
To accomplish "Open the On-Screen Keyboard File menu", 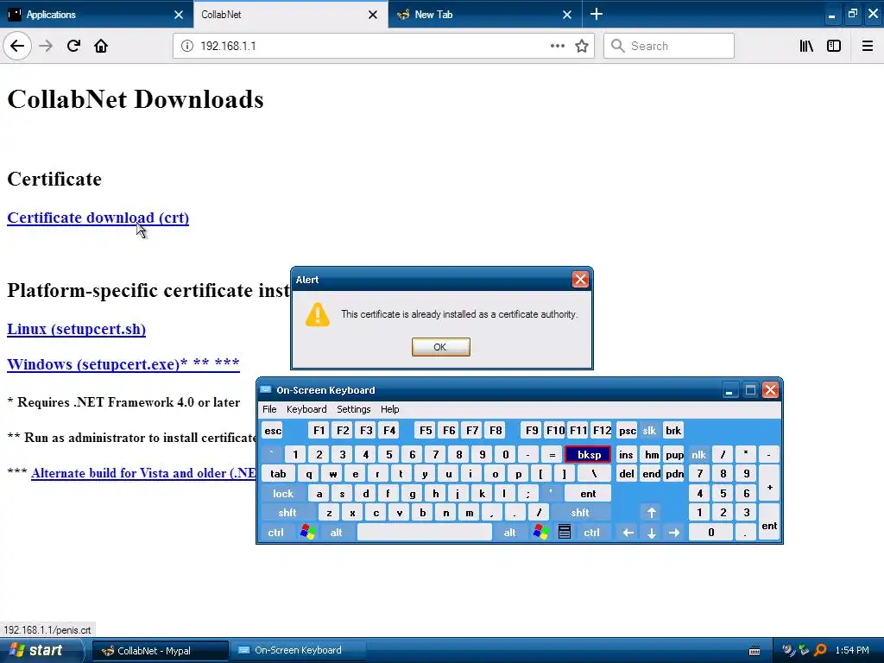I will tap(269, 409).
